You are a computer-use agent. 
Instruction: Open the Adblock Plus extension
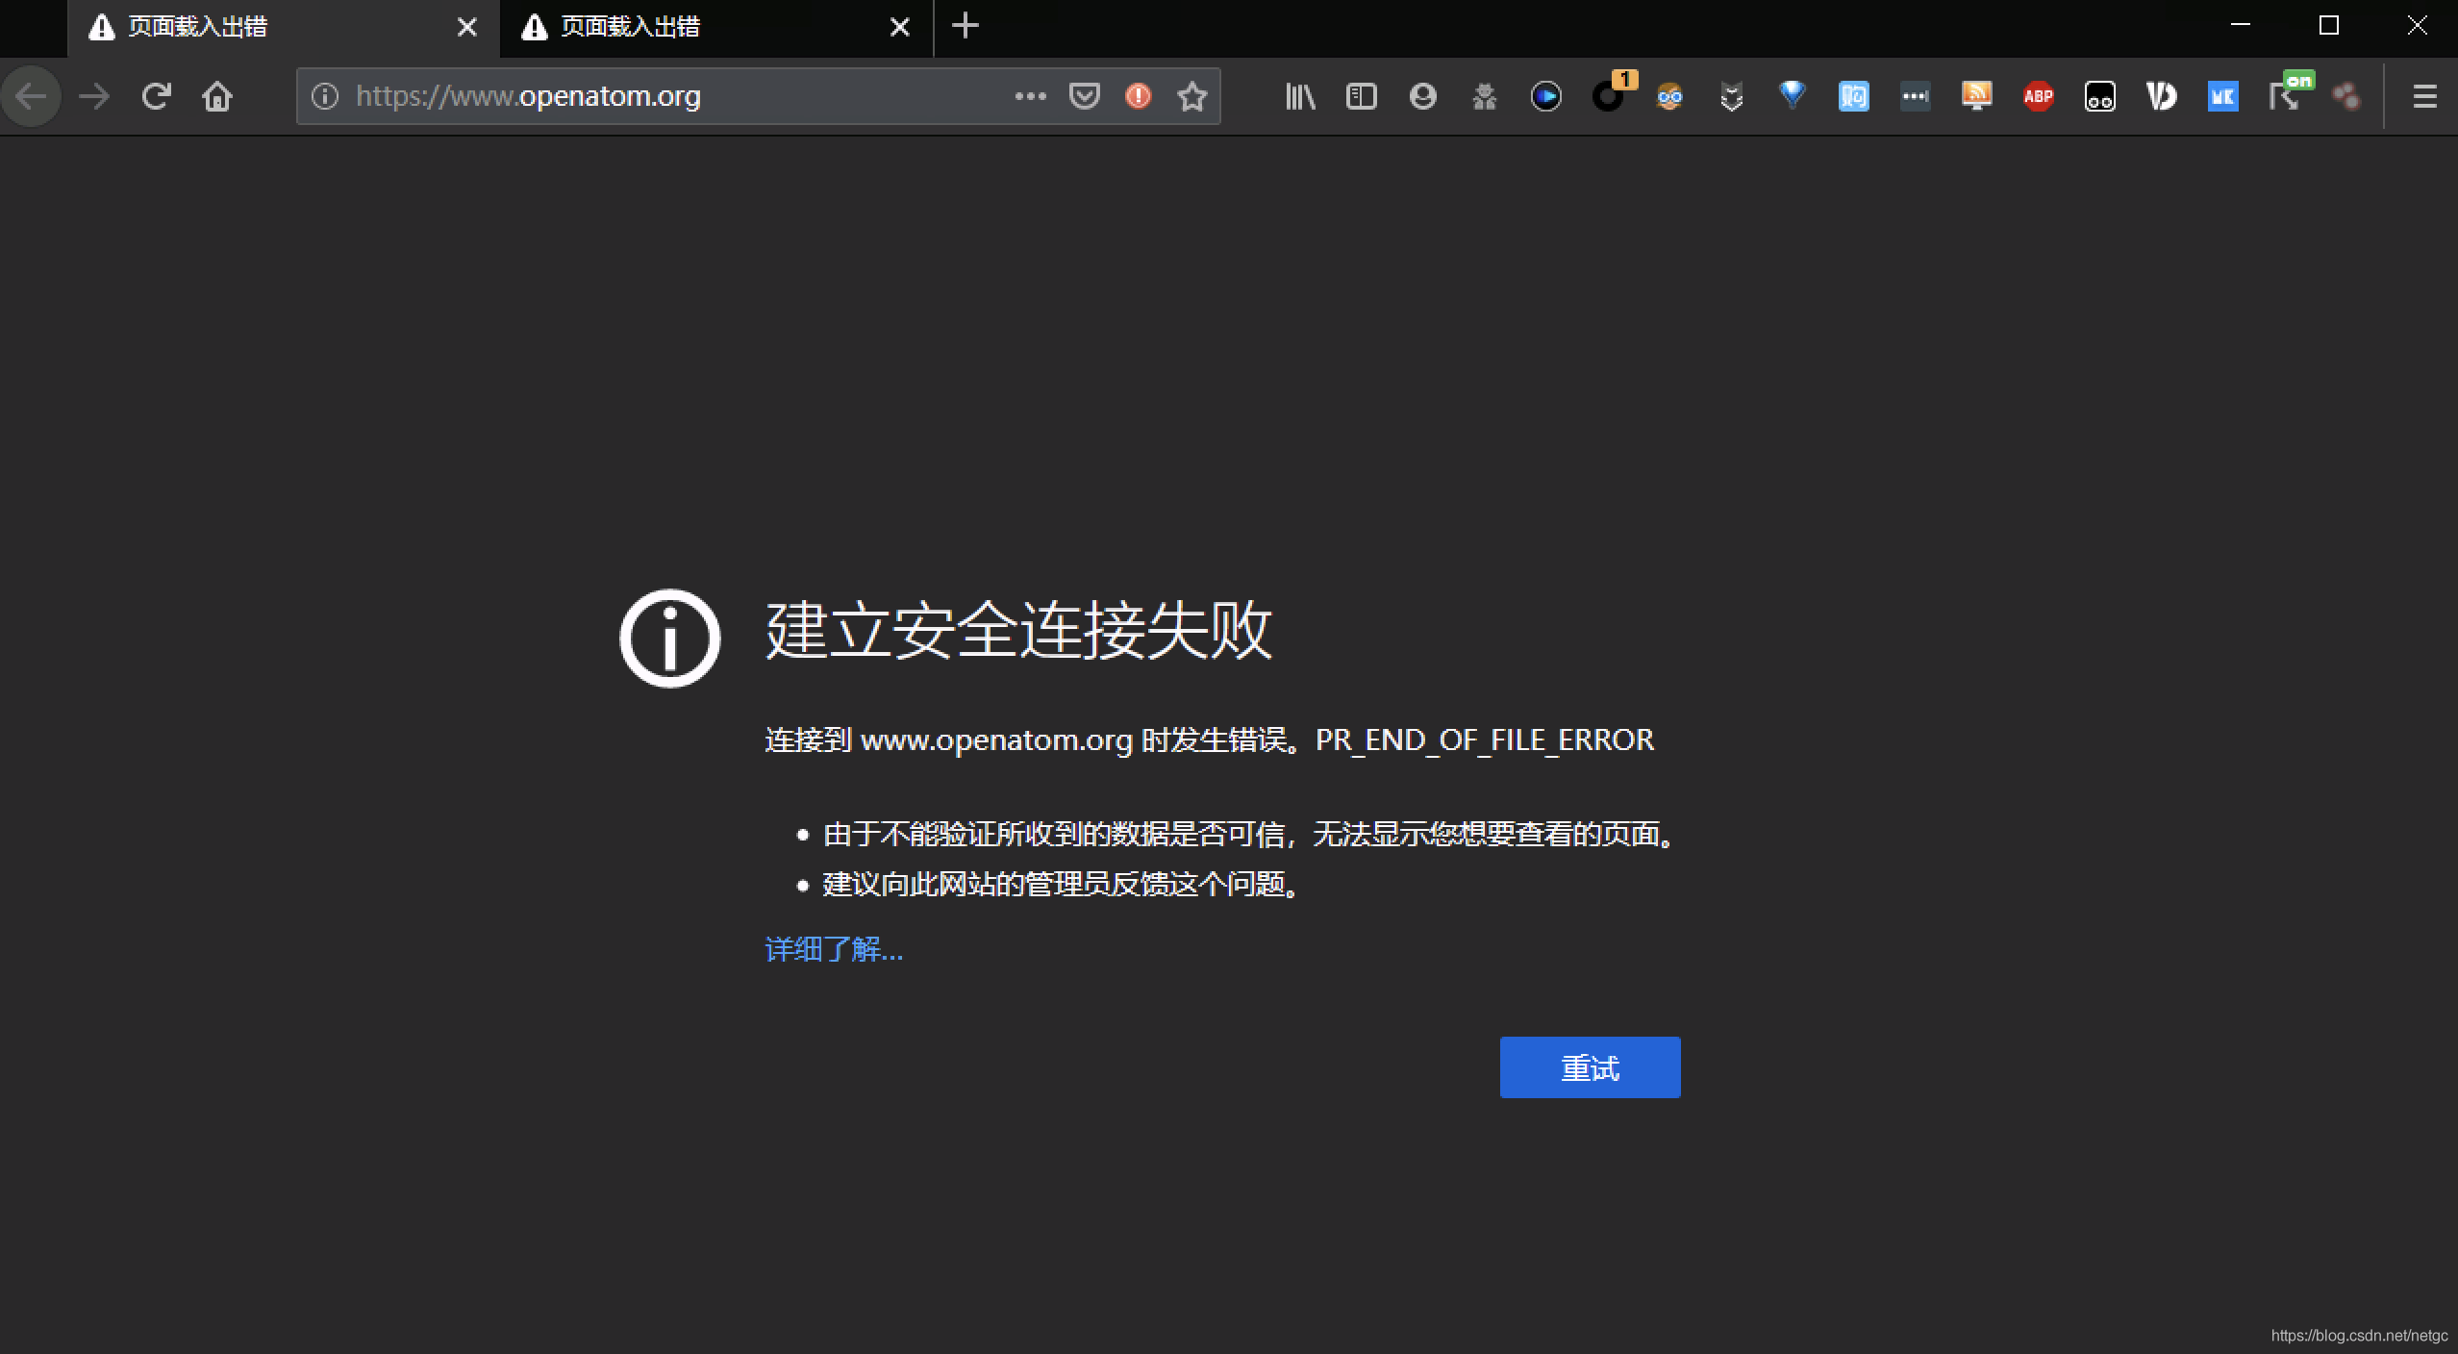2039,96
